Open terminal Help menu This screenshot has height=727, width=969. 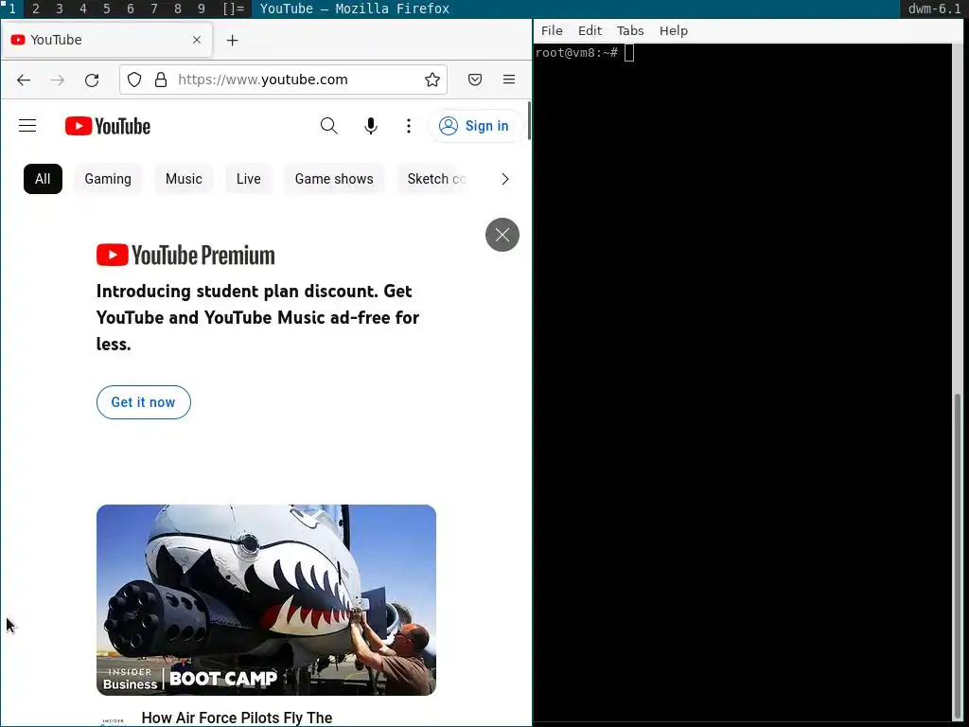pyautogui.click(x=674, y=30)
